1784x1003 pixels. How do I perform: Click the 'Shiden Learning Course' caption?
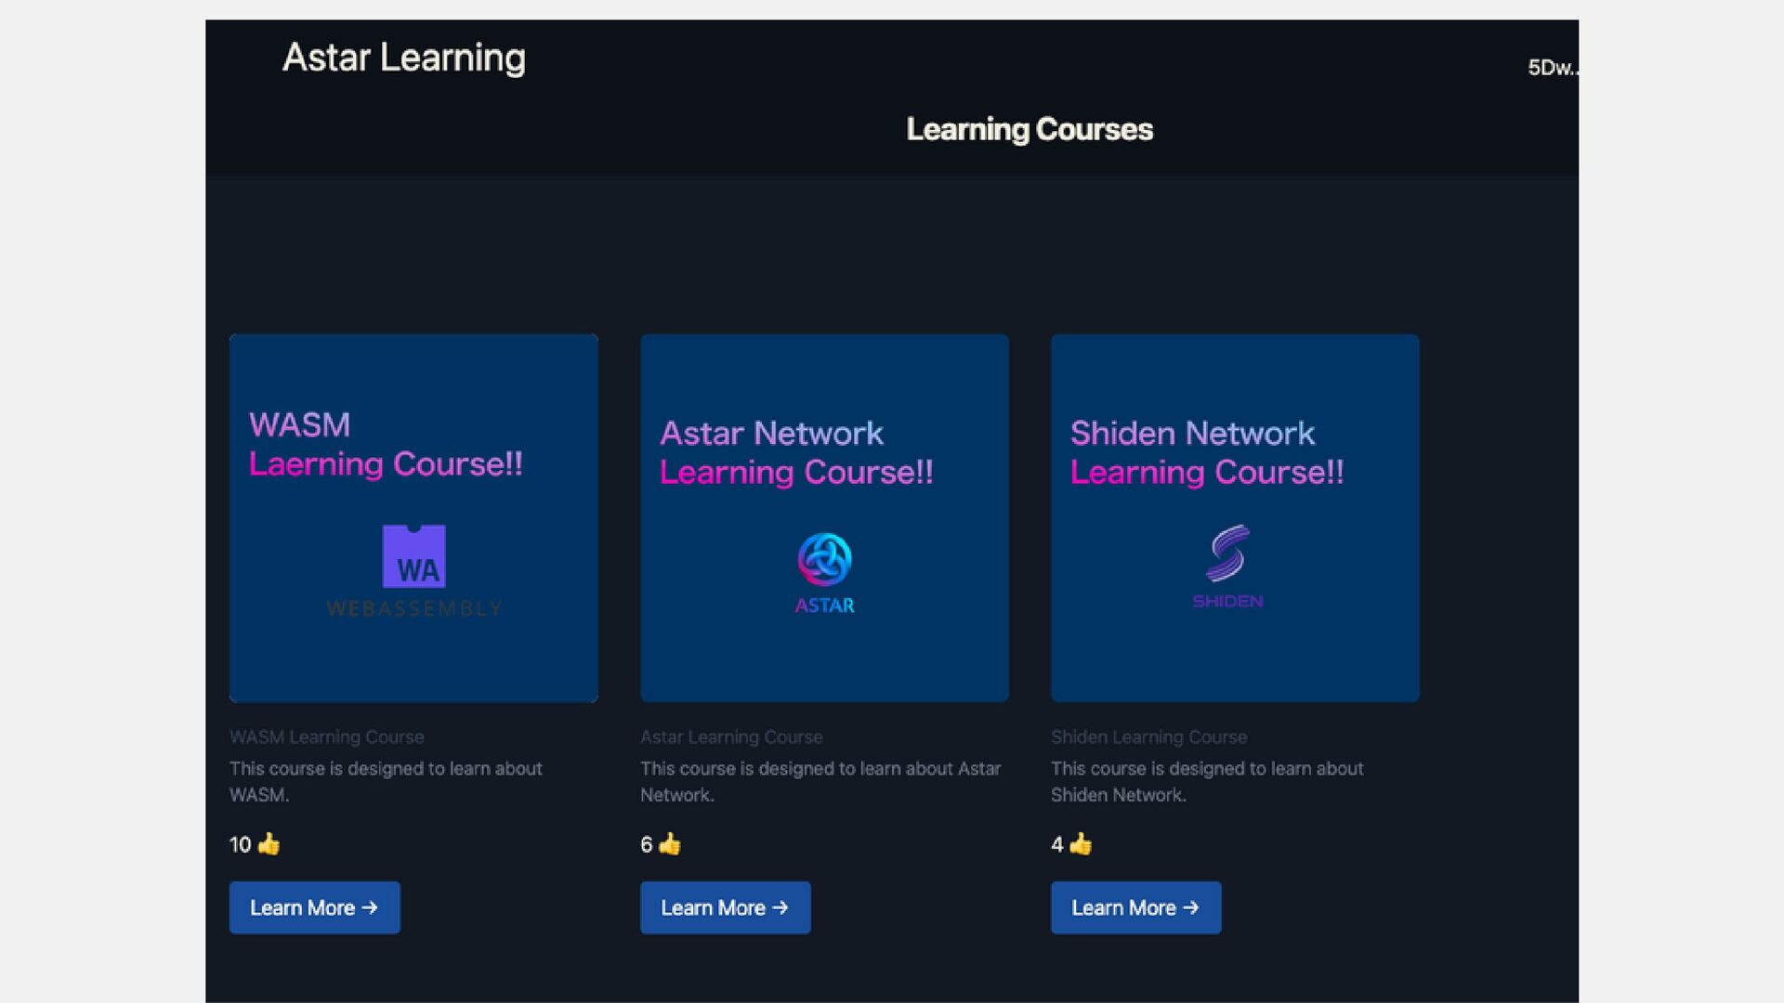click(x=1149, y=736)
